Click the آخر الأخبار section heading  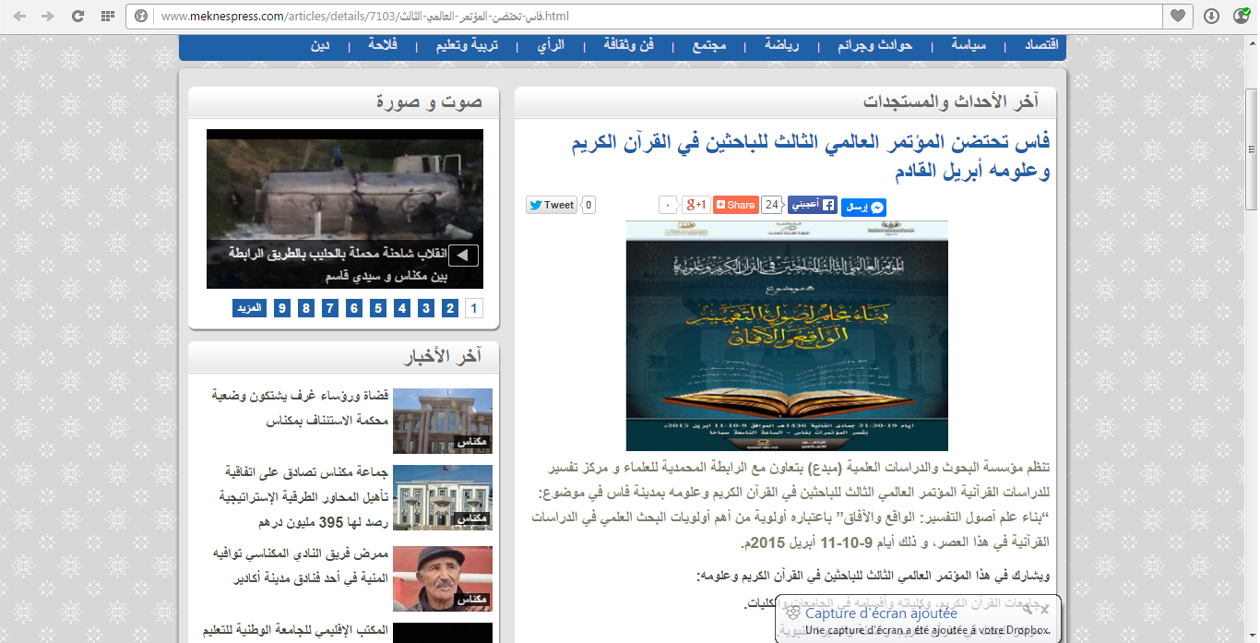pyautogui.click(x=443, y=356)
